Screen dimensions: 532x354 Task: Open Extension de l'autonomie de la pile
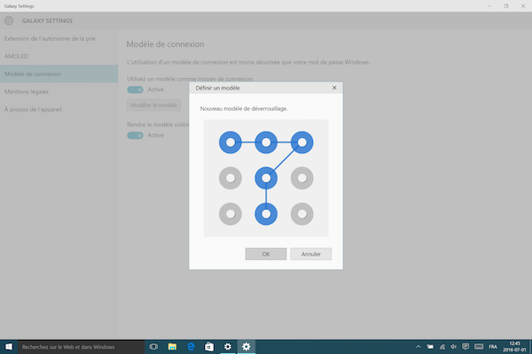click(x=59, y=39)
